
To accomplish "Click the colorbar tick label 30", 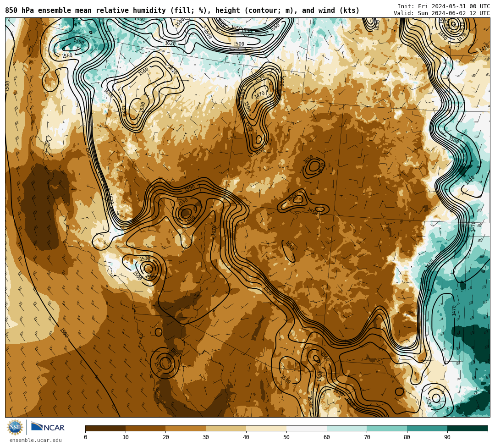I will [206, 437].
